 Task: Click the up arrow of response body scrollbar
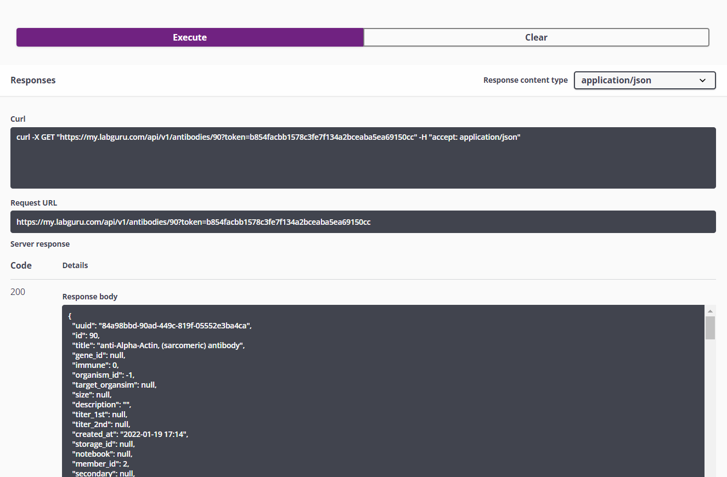pos(710,311)
